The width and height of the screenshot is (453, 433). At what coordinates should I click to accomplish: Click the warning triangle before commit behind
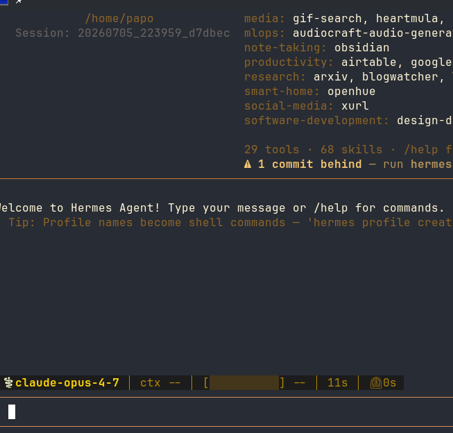pos(248,164)
